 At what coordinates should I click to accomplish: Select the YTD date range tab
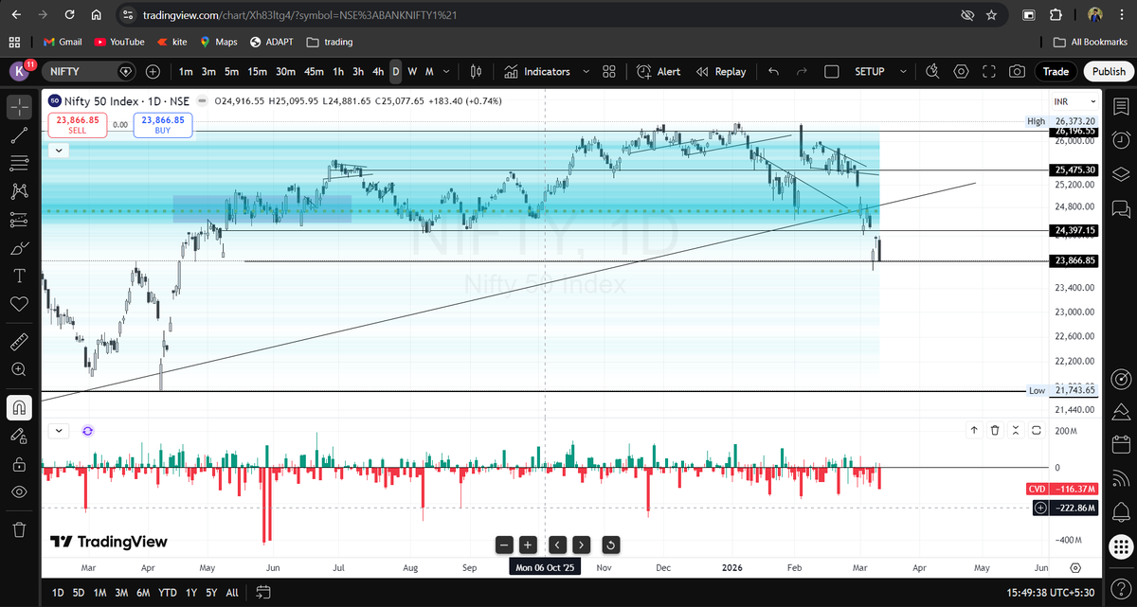pyautogui.click(x=167, y=592)
